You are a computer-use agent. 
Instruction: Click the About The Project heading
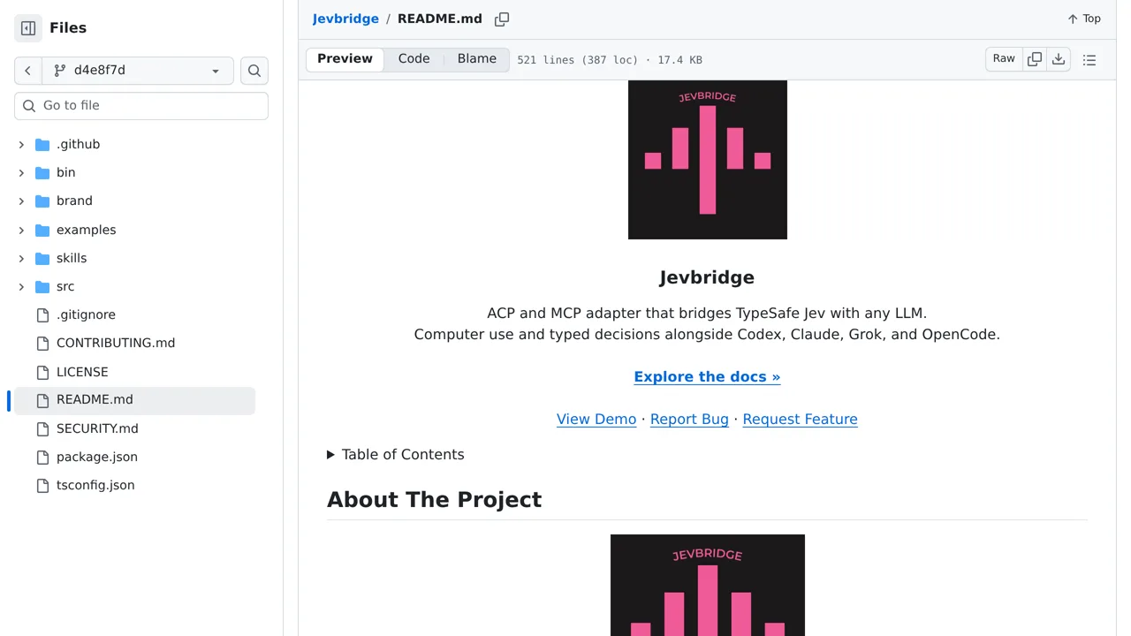[434, 499]
